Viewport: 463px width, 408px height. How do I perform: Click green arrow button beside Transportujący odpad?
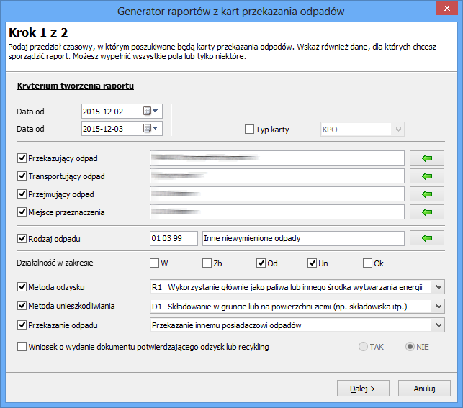point(427,176)
